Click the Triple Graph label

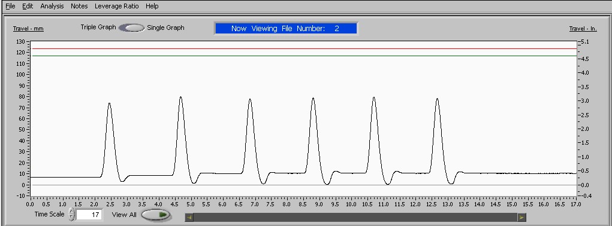[x=98, y=28]
